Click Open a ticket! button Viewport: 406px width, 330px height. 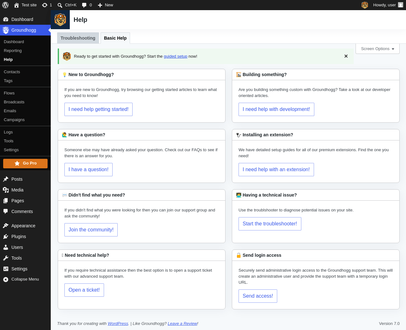(x=84, y=290)
